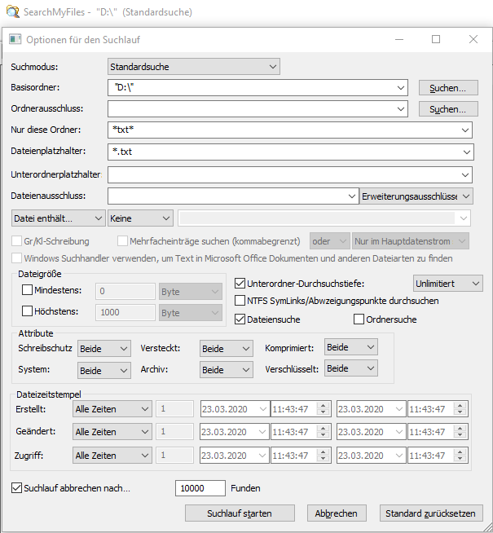Click Suchen button next to Ordnerausschluss

pyautogui.click(x=448, y=109)
